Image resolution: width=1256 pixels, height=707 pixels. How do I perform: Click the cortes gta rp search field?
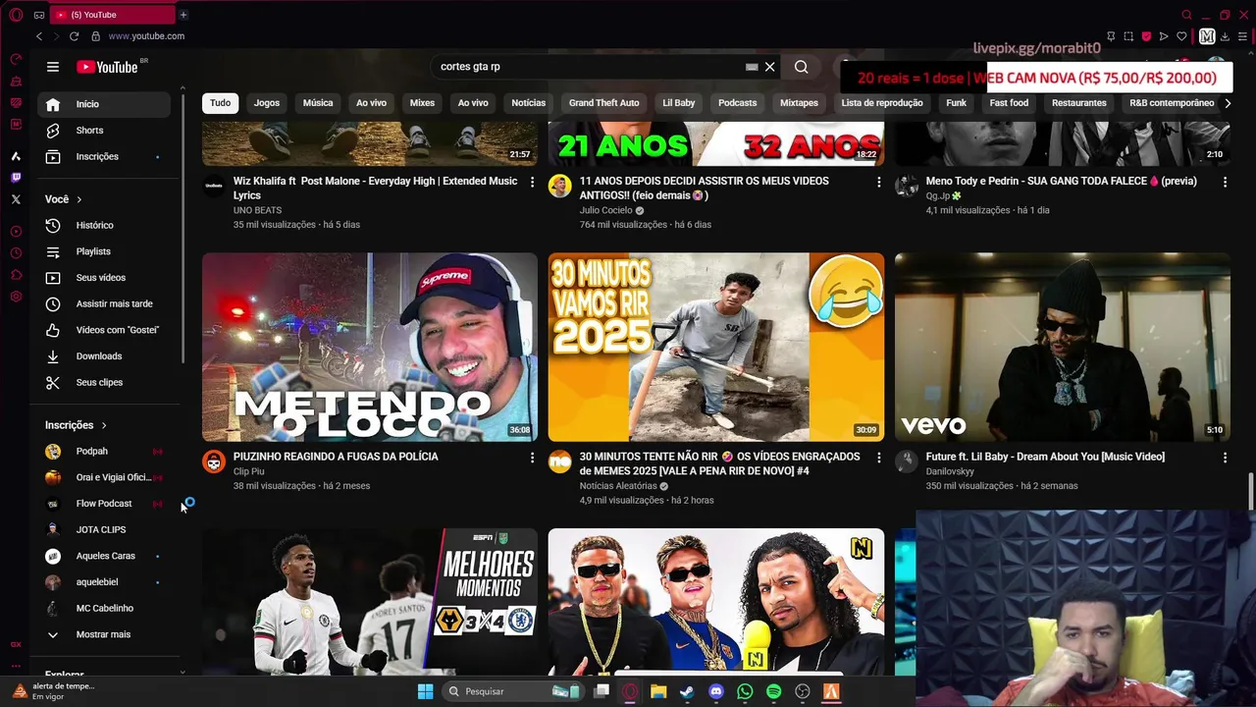pyautogui.click(x=589, y=67)
